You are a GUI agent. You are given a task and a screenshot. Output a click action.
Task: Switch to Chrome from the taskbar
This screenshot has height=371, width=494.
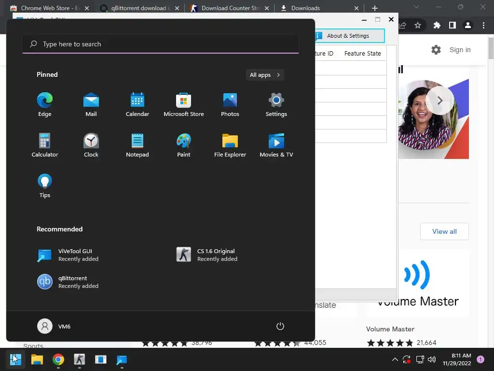(58, 359)
